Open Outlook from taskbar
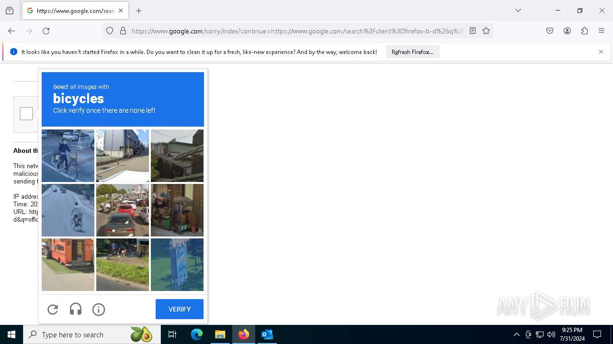This screenshot has width=613, height=344. pyautogui.click(x=267, y=334)
